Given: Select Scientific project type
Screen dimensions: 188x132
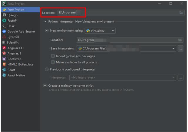Looking at the screenshot, I should (20, 42).
